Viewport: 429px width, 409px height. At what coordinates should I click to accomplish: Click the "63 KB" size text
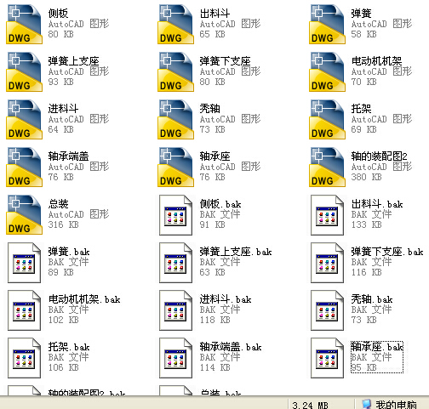(x=212, y=272)
